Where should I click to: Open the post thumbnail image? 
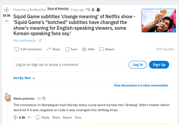pos(159,21)
